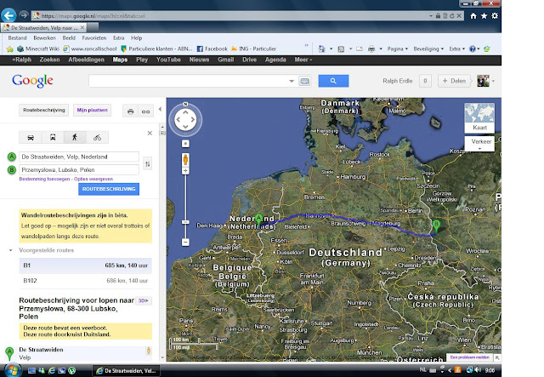This screenshot has height=377, width=544.
Task: Select suggested route B102
Action: (85, 281)
